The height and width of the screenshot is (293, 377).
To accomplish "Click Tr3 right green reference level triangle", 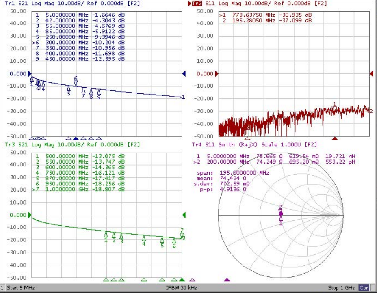I will tap(184, 215).
